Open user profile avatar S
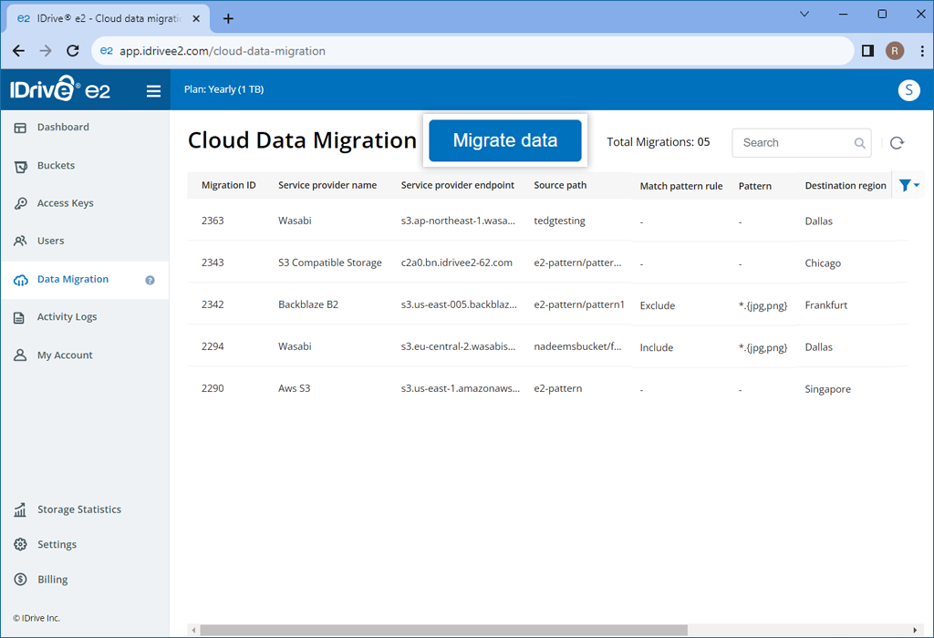This screenshot has width=934, height=638. tap(909, 90)
